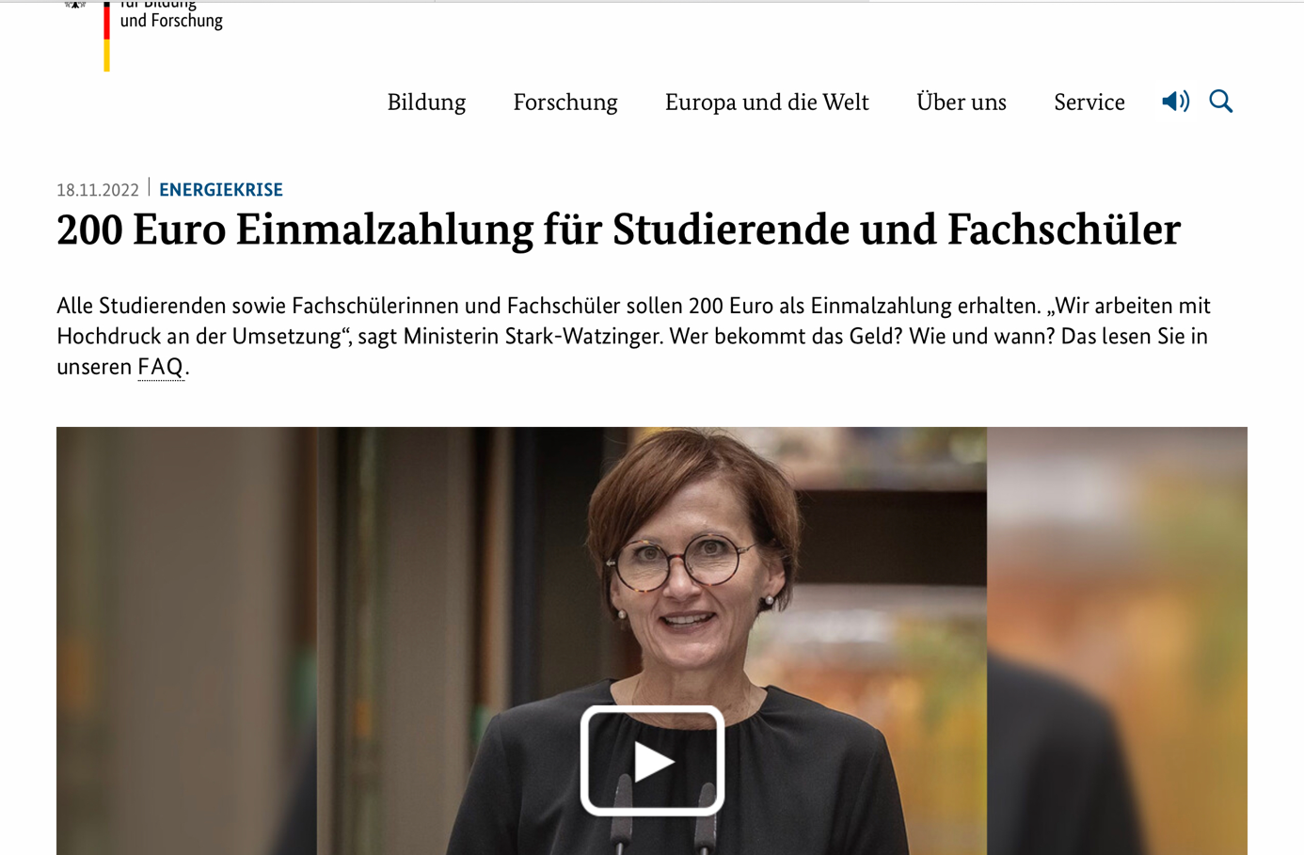Click the federal eagle logo
This screenshot has width=1304, height=855.
[x=74, y=5]
